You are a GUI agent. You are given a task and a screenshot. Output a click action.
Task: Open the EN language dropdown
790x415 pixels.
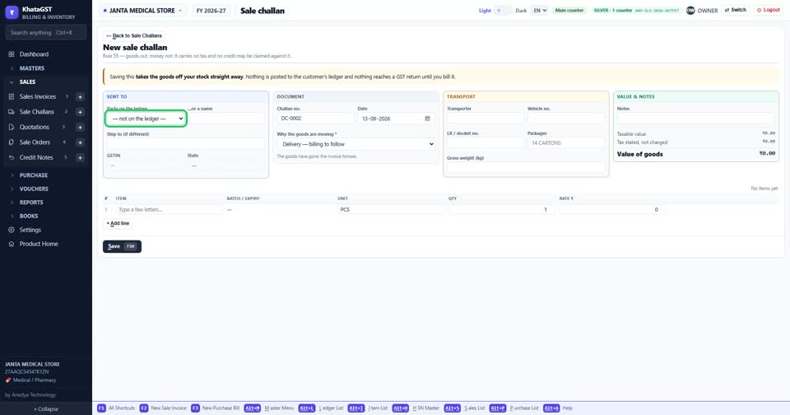pyautogui.click(x=540, y=10)
